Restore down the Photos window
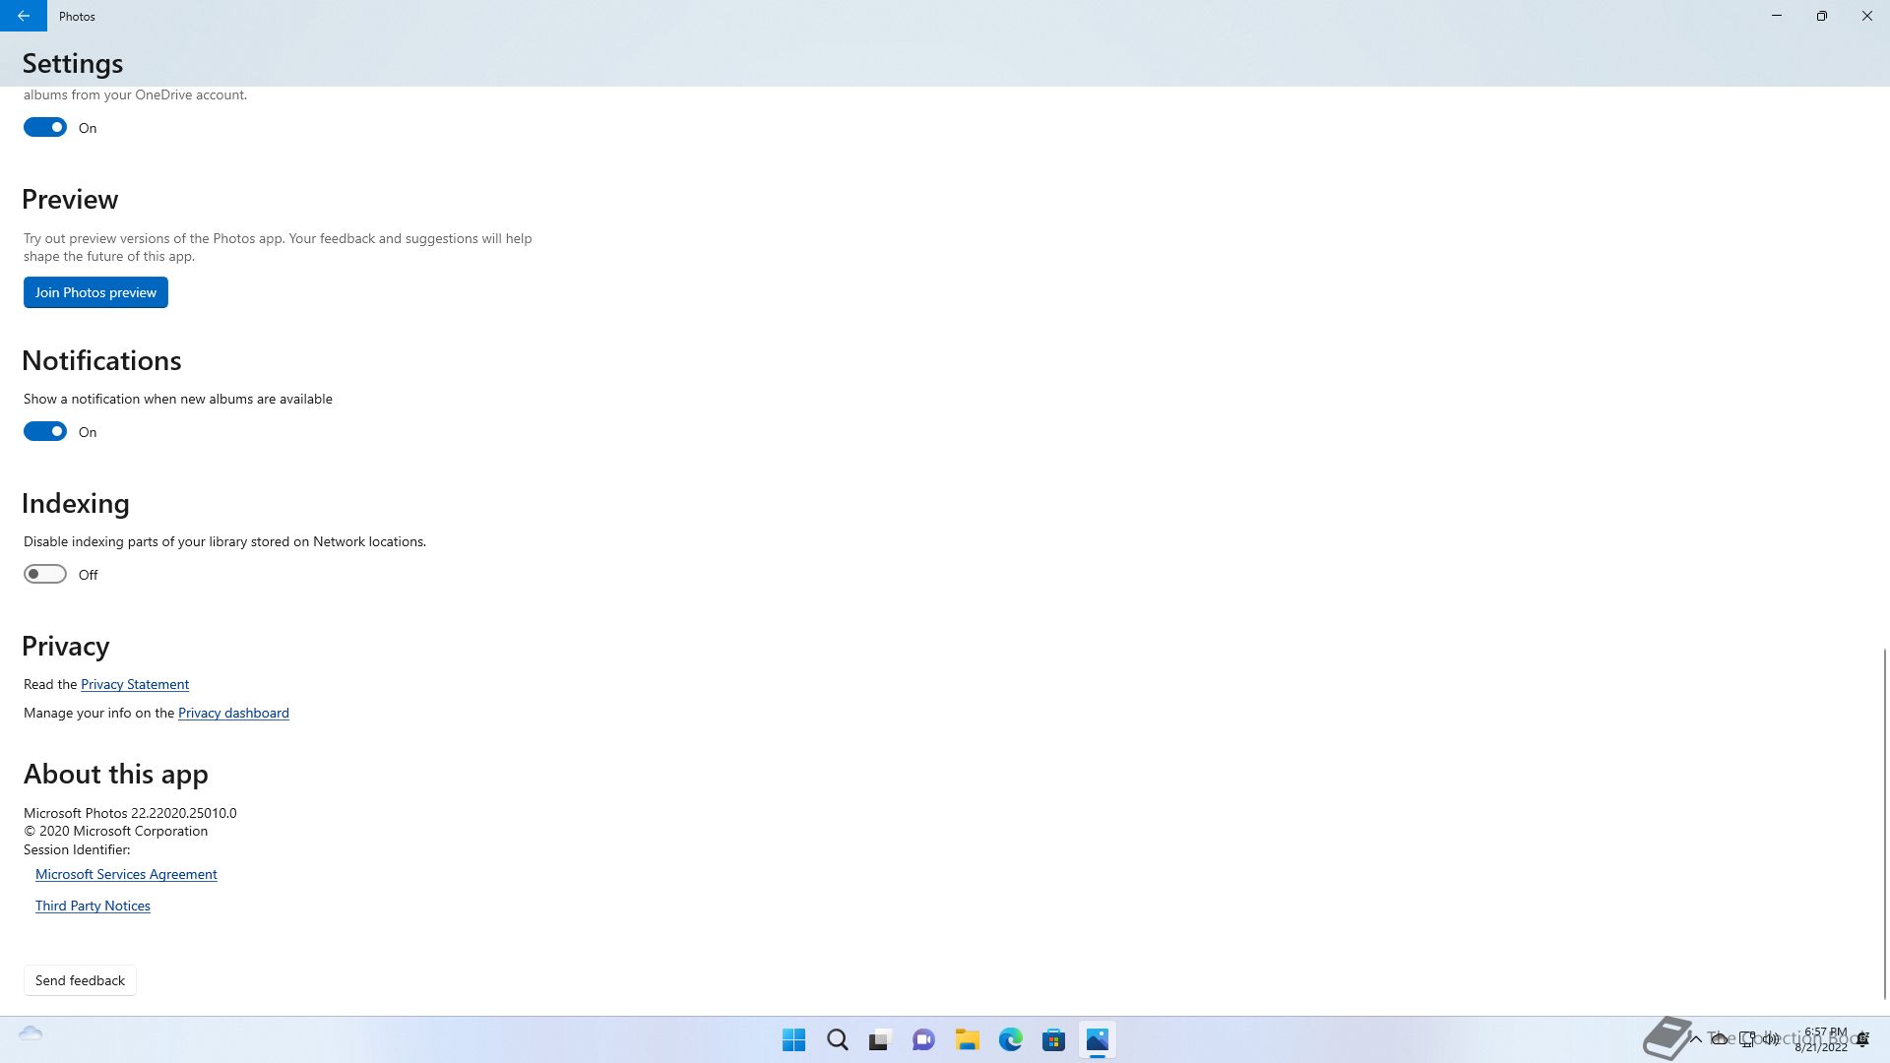The image size is (1890, 1063). tap(1822, 16)
